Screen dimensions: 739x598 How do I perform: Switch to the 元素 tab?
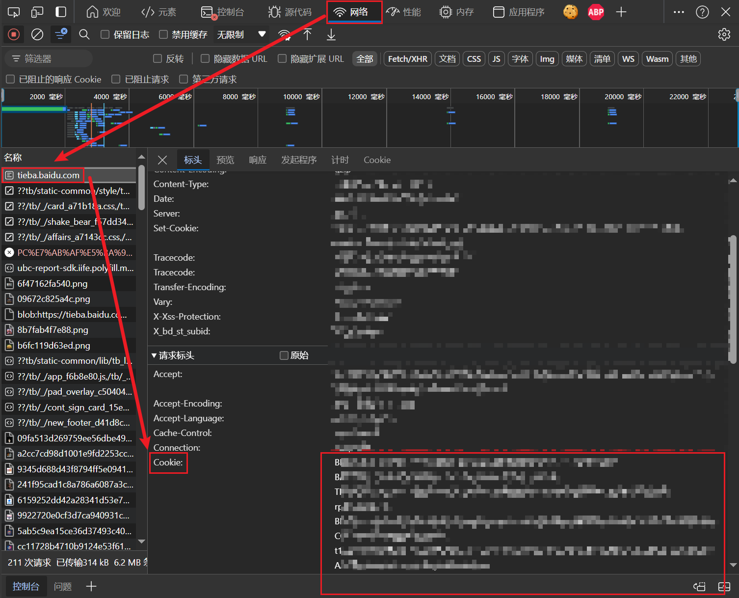pos(158,12)
